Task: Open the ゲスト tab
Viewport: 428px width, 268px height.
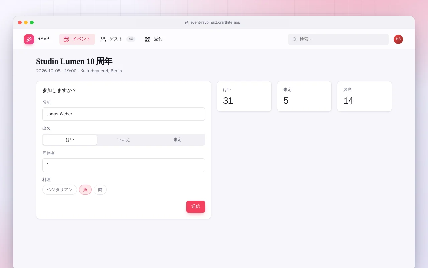Action: coord(118,39)
